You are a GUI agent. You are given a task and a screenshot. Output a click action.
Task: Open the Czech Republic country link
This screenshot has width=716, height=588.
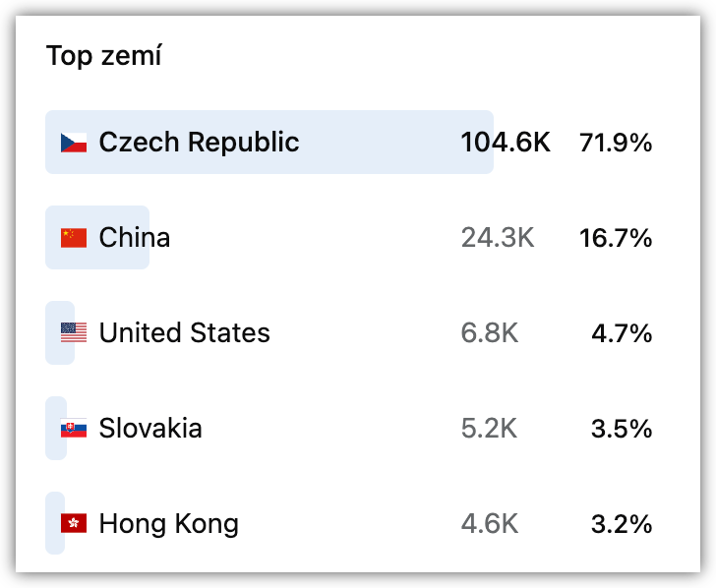199,143
